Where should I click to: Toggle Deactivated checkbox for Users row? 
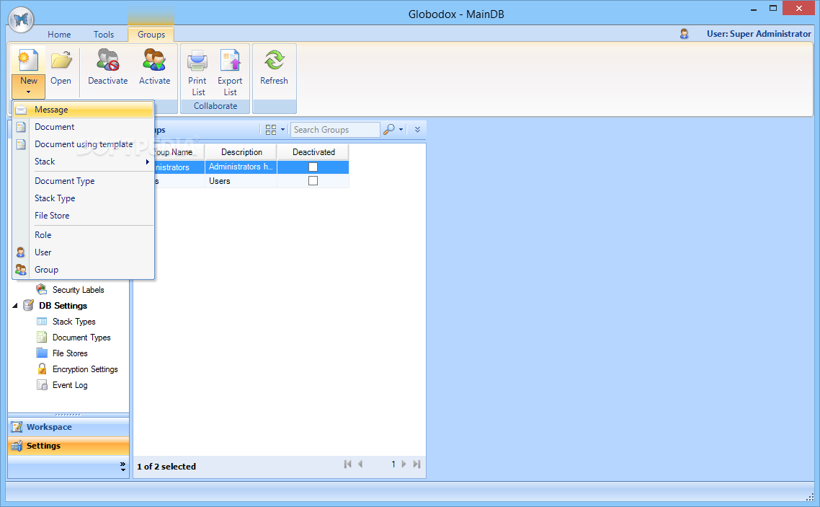tap(313, 180)
